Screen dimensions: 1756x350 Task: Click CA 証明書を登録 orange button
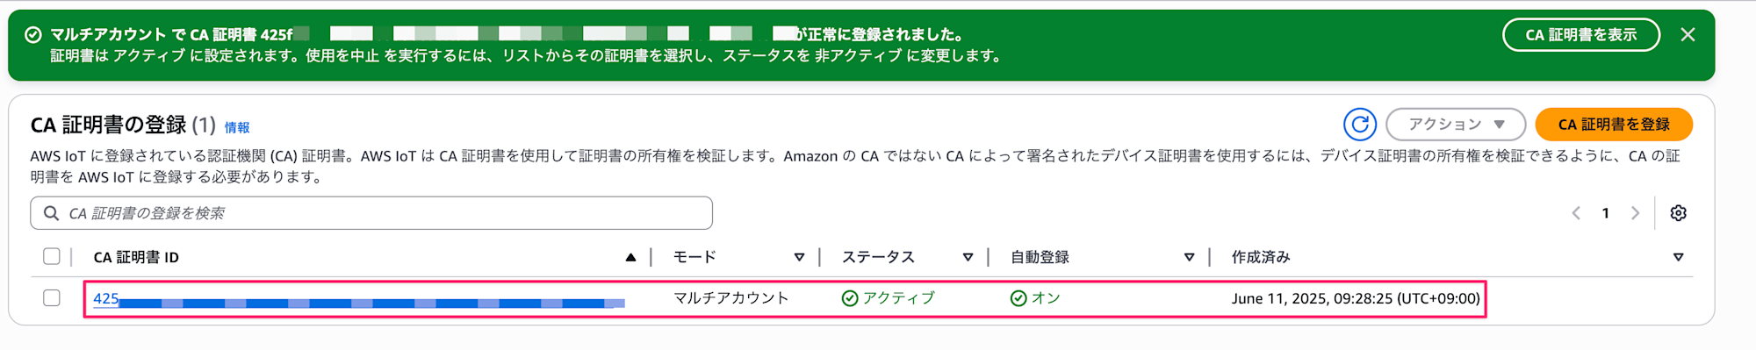click(x=1614, y=125)
